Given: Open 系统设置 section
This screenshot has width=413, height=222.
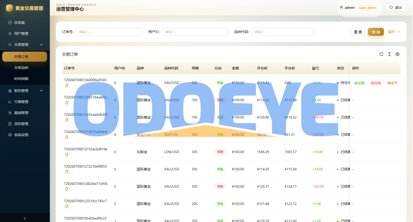Looking at the screenshot, I should coord(25,135).
